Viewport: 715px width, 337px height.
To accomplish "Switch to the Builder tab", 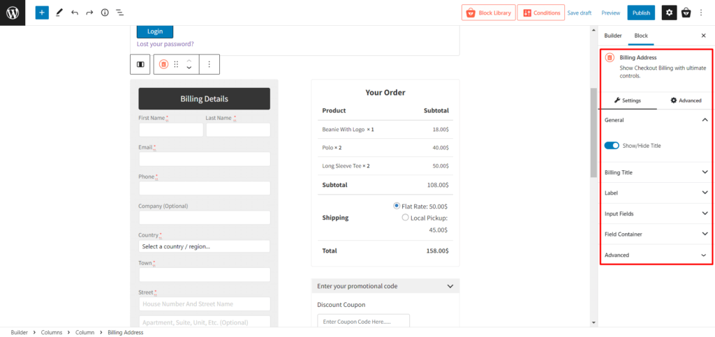I will (x=613, y=35).
